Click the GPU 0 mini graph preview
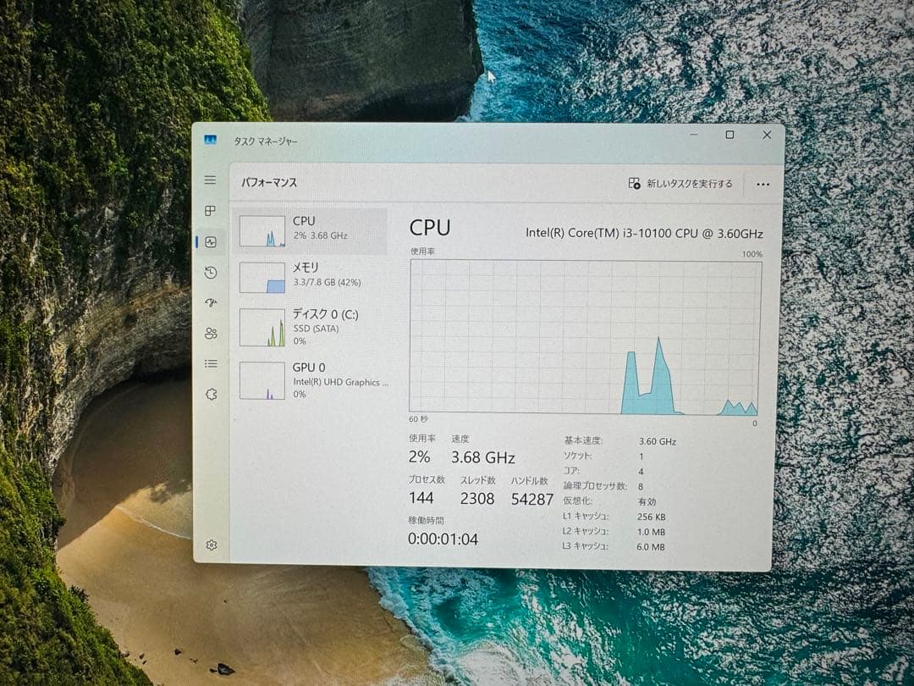Screen dimensions: 914x686 coord(262,381)
